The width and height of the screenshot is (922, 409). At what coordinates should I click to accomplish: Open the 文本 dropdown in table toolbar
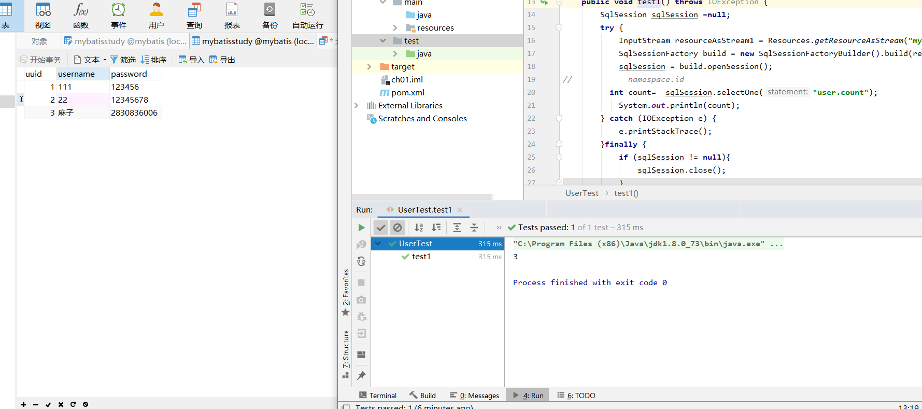pyautogui.click(x=90, y=60)
